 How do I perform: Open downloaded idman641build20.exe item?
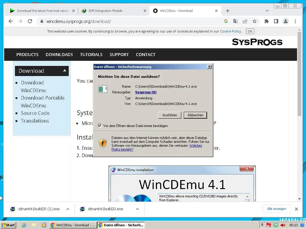105,209
